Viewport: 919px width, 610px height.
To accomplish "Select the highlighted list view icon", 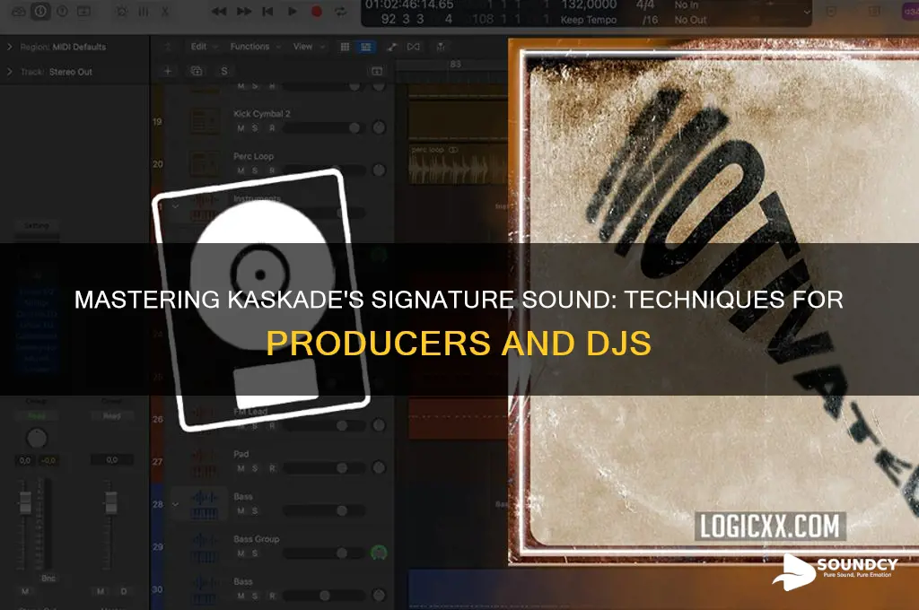I will tap(366, 47).
